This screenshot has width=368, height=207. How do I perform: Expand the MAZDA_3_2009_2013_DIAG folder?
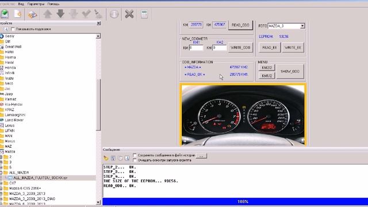1,199
